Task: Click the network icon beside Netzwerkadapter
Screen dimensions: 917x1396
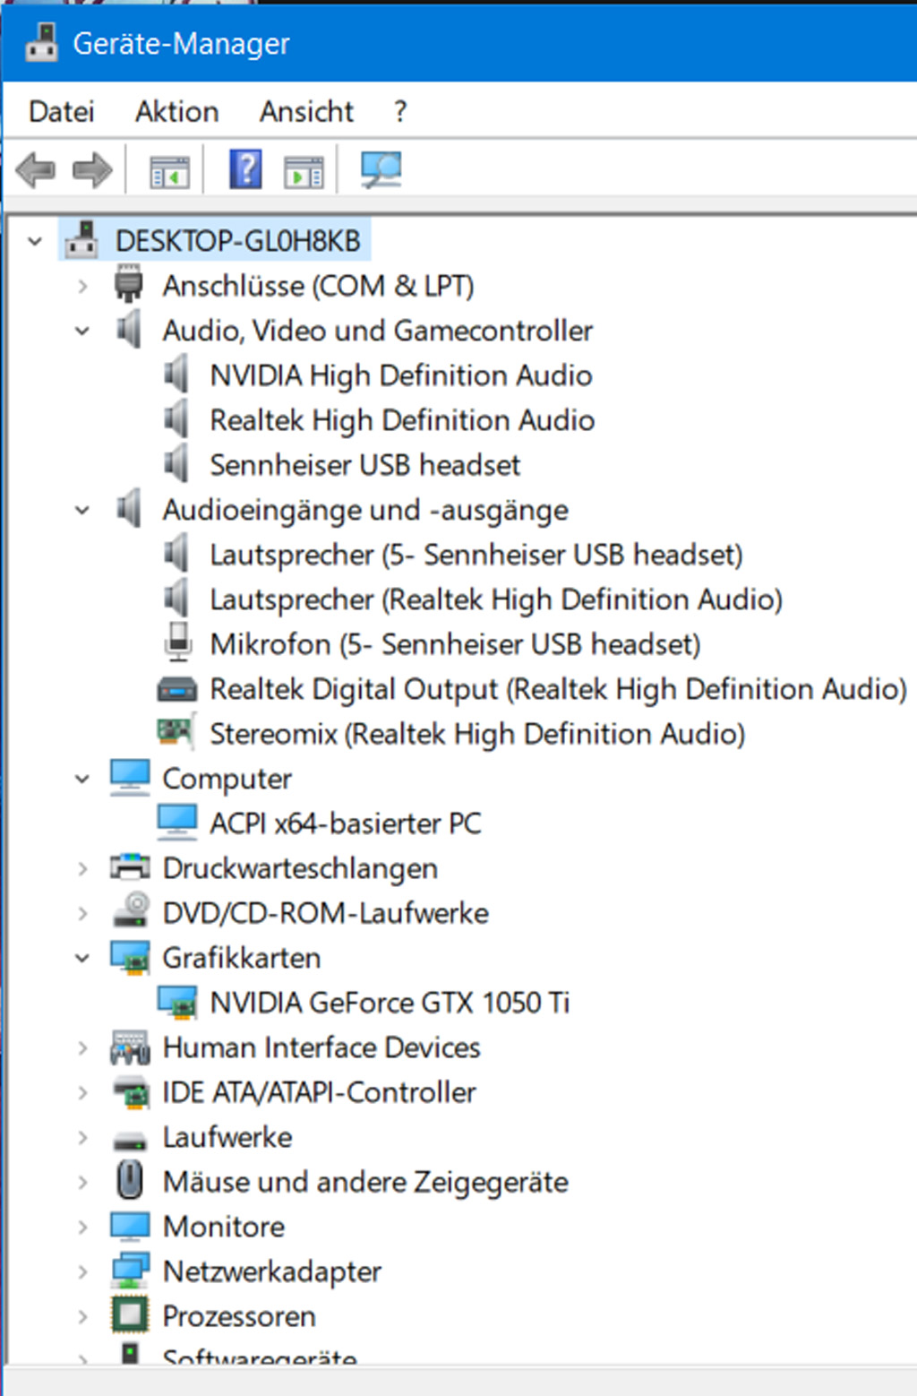Action: pos(130,1271)
